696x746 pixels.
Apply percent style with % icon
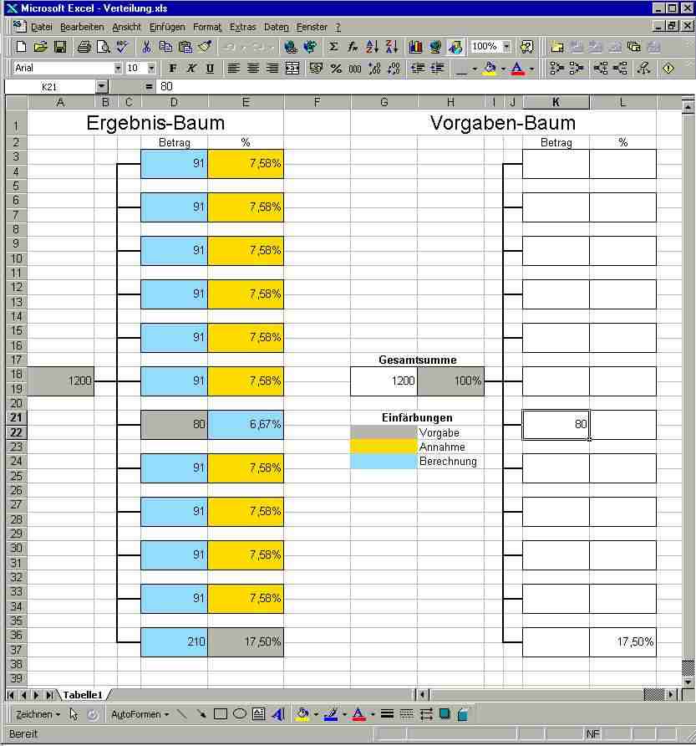(336, 69)
